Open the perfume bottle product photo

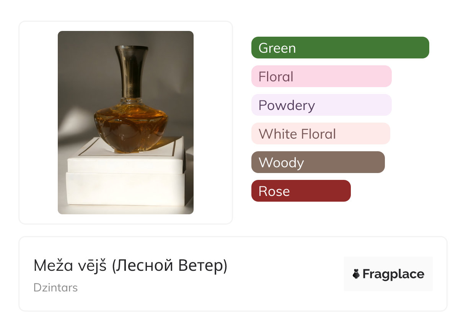[x=125, y=122]
